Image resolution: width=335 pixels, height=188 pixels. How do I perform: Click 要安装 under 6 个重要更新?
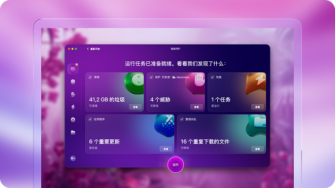click(x=93, y=148)
